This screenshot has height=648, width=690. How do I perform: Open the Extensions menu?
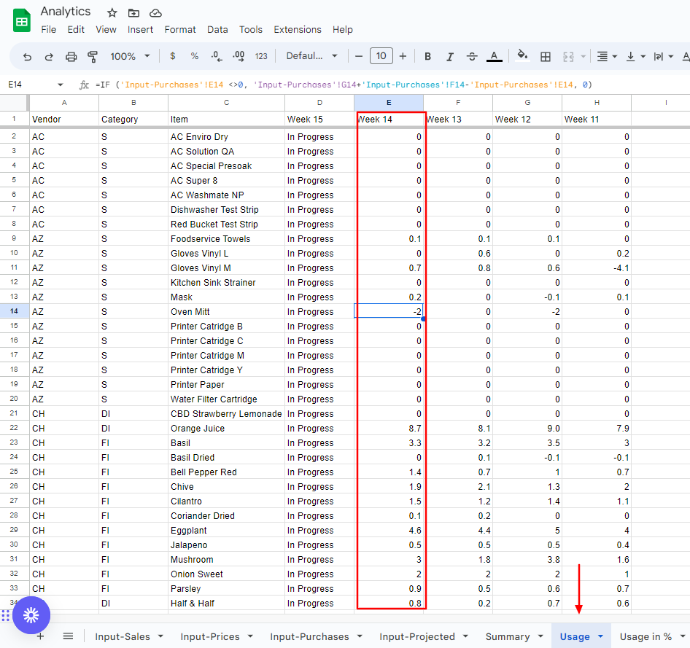[x=297, y=30]
